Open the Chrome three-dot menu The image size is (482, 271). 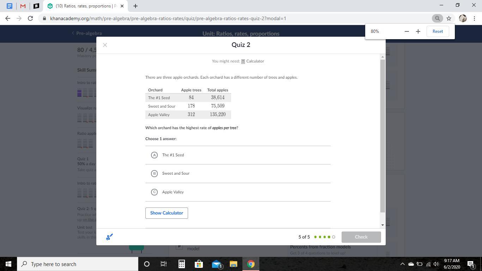[x=475, y=18]
